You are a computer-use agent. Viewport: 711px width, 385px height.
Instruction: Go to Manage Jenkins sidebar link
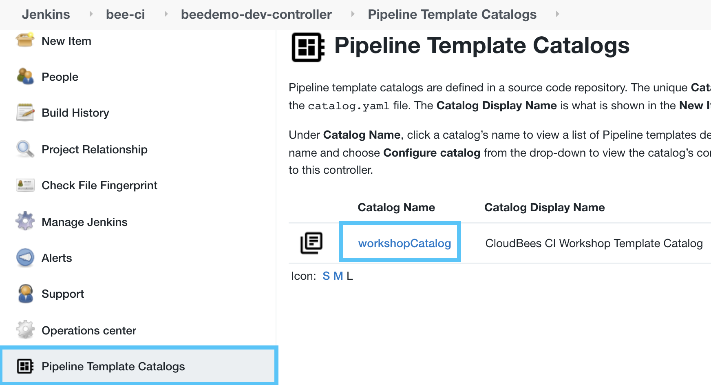(x=84, y=222)
